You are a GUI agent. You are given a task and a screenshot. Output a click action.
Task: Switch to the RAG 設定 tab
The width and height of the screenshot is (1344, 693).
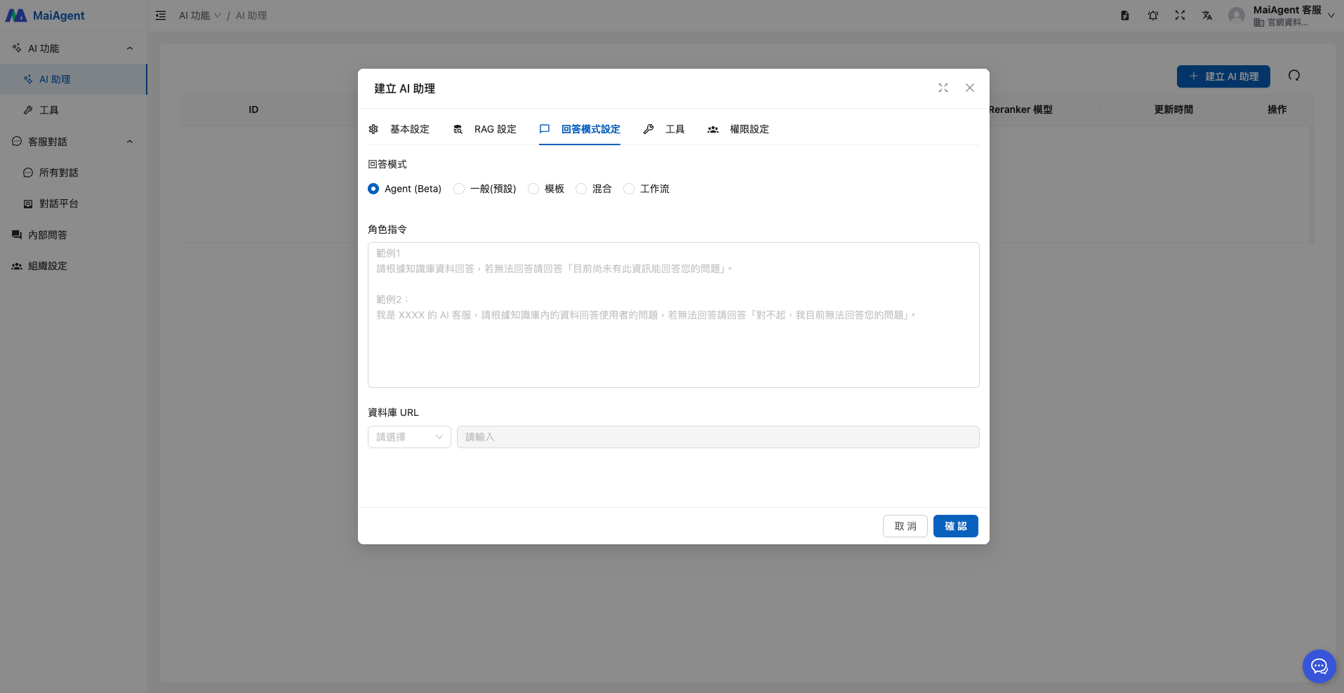[x=485, y=129]
